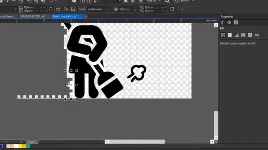Click the horizontal scrollbar right arrow
Screen dimensions: 268x150
212,142
